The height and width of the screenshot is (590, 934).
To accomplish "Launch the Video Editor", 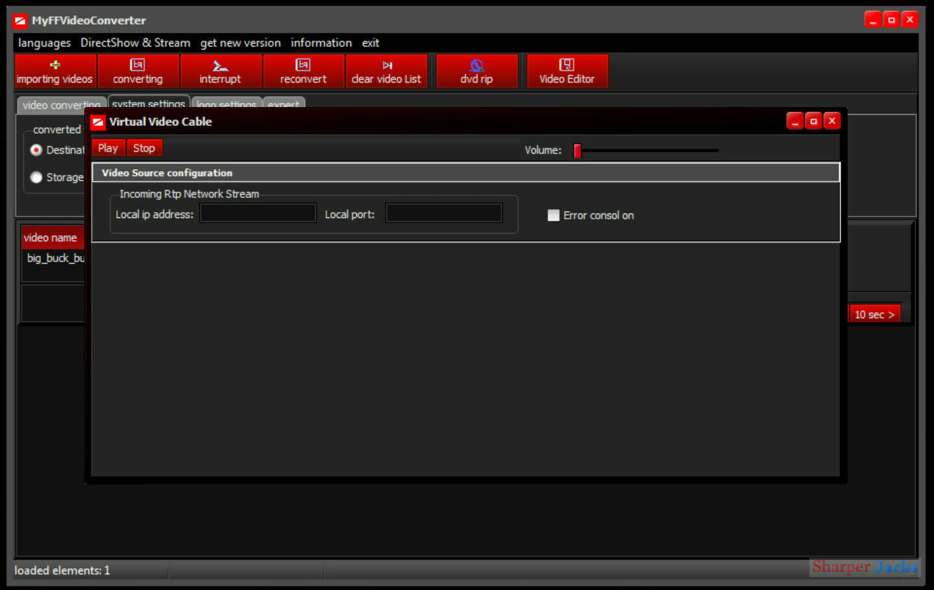I will pos(567,71).
